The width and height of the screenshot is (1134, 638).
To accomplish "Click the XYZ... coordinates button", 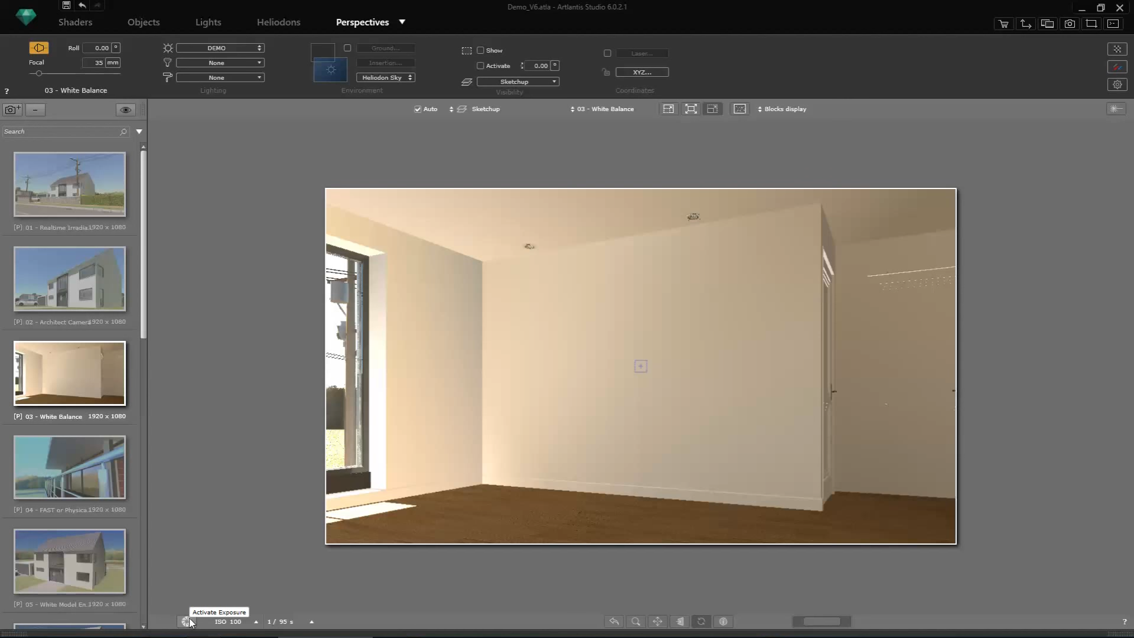I will 642,73.
